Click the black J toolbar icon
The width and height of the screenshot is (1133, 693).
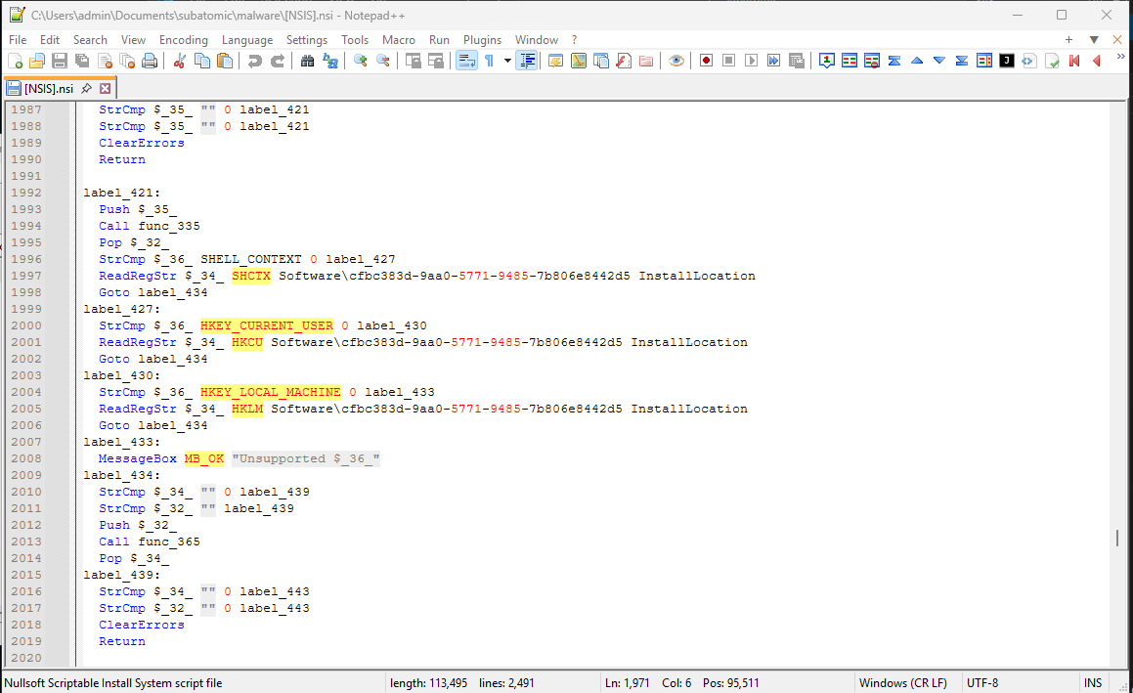[1007, 61]
